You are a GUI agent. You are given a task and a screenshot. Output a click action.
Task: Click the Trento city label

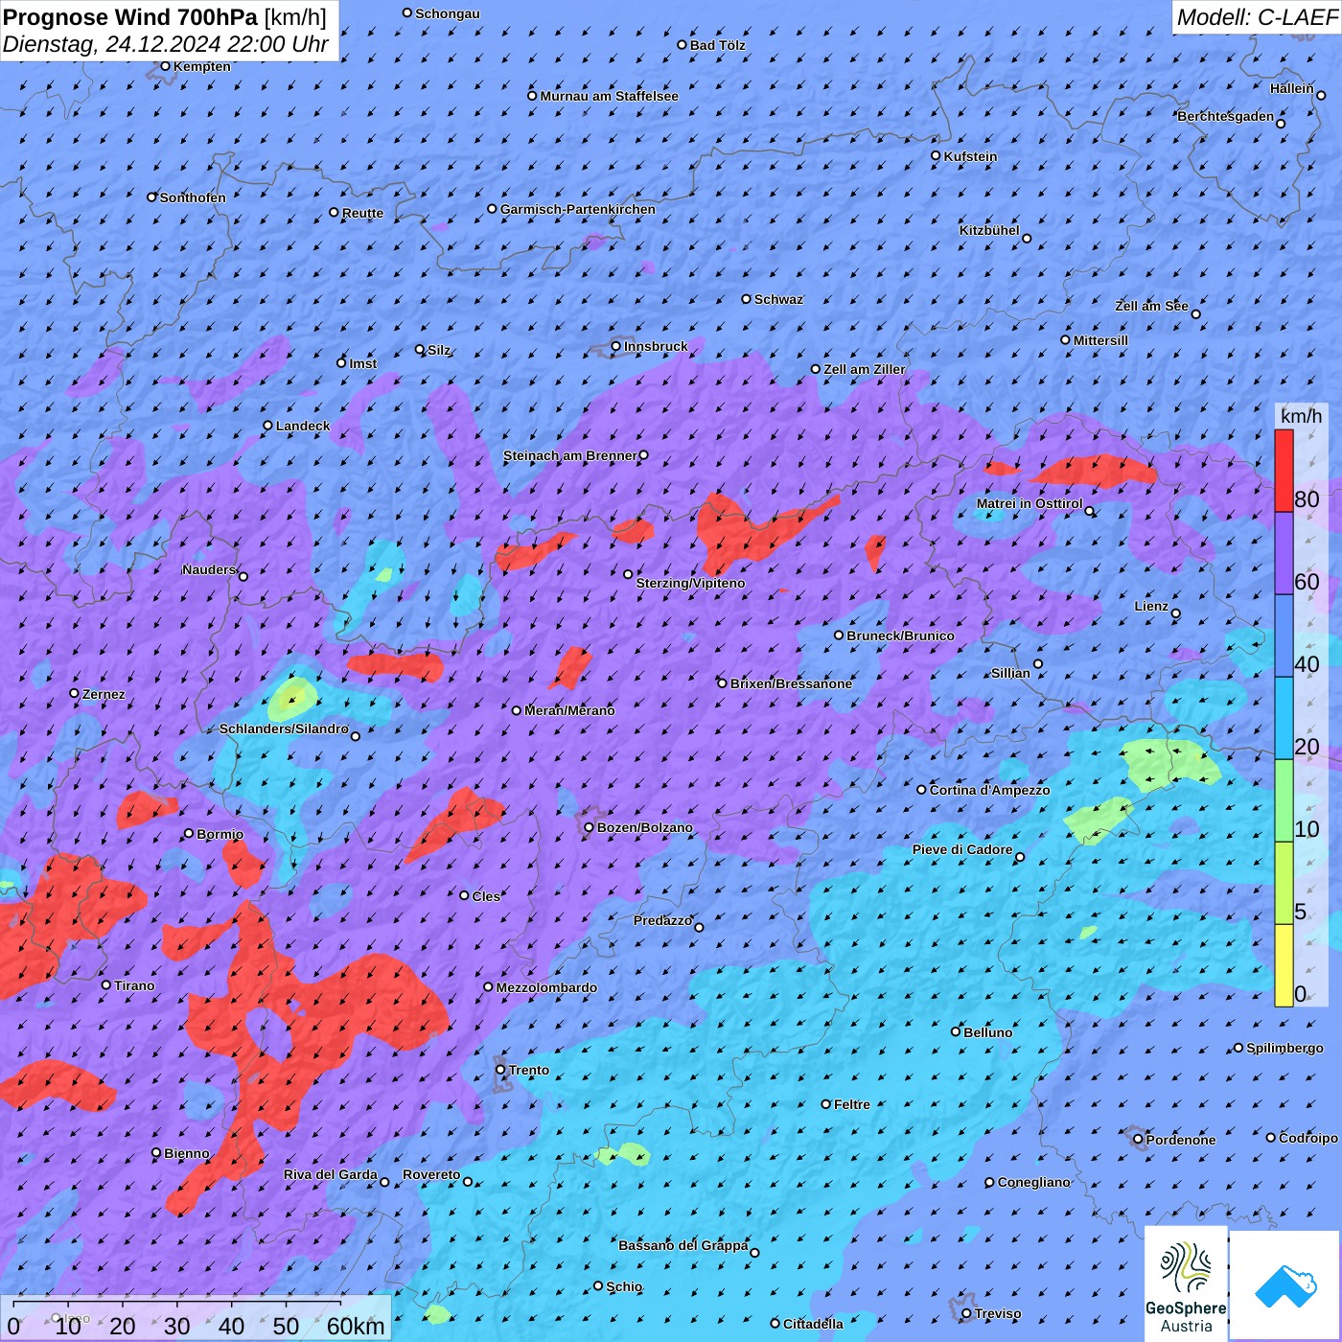529,1070
